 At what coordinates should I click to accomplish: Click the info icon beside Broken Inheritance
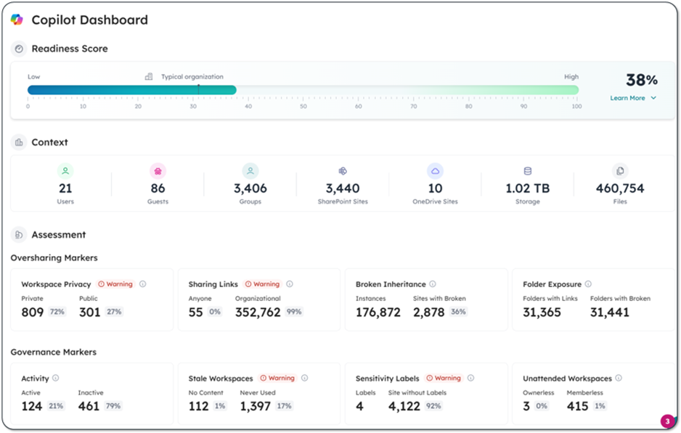click(432, 284)
